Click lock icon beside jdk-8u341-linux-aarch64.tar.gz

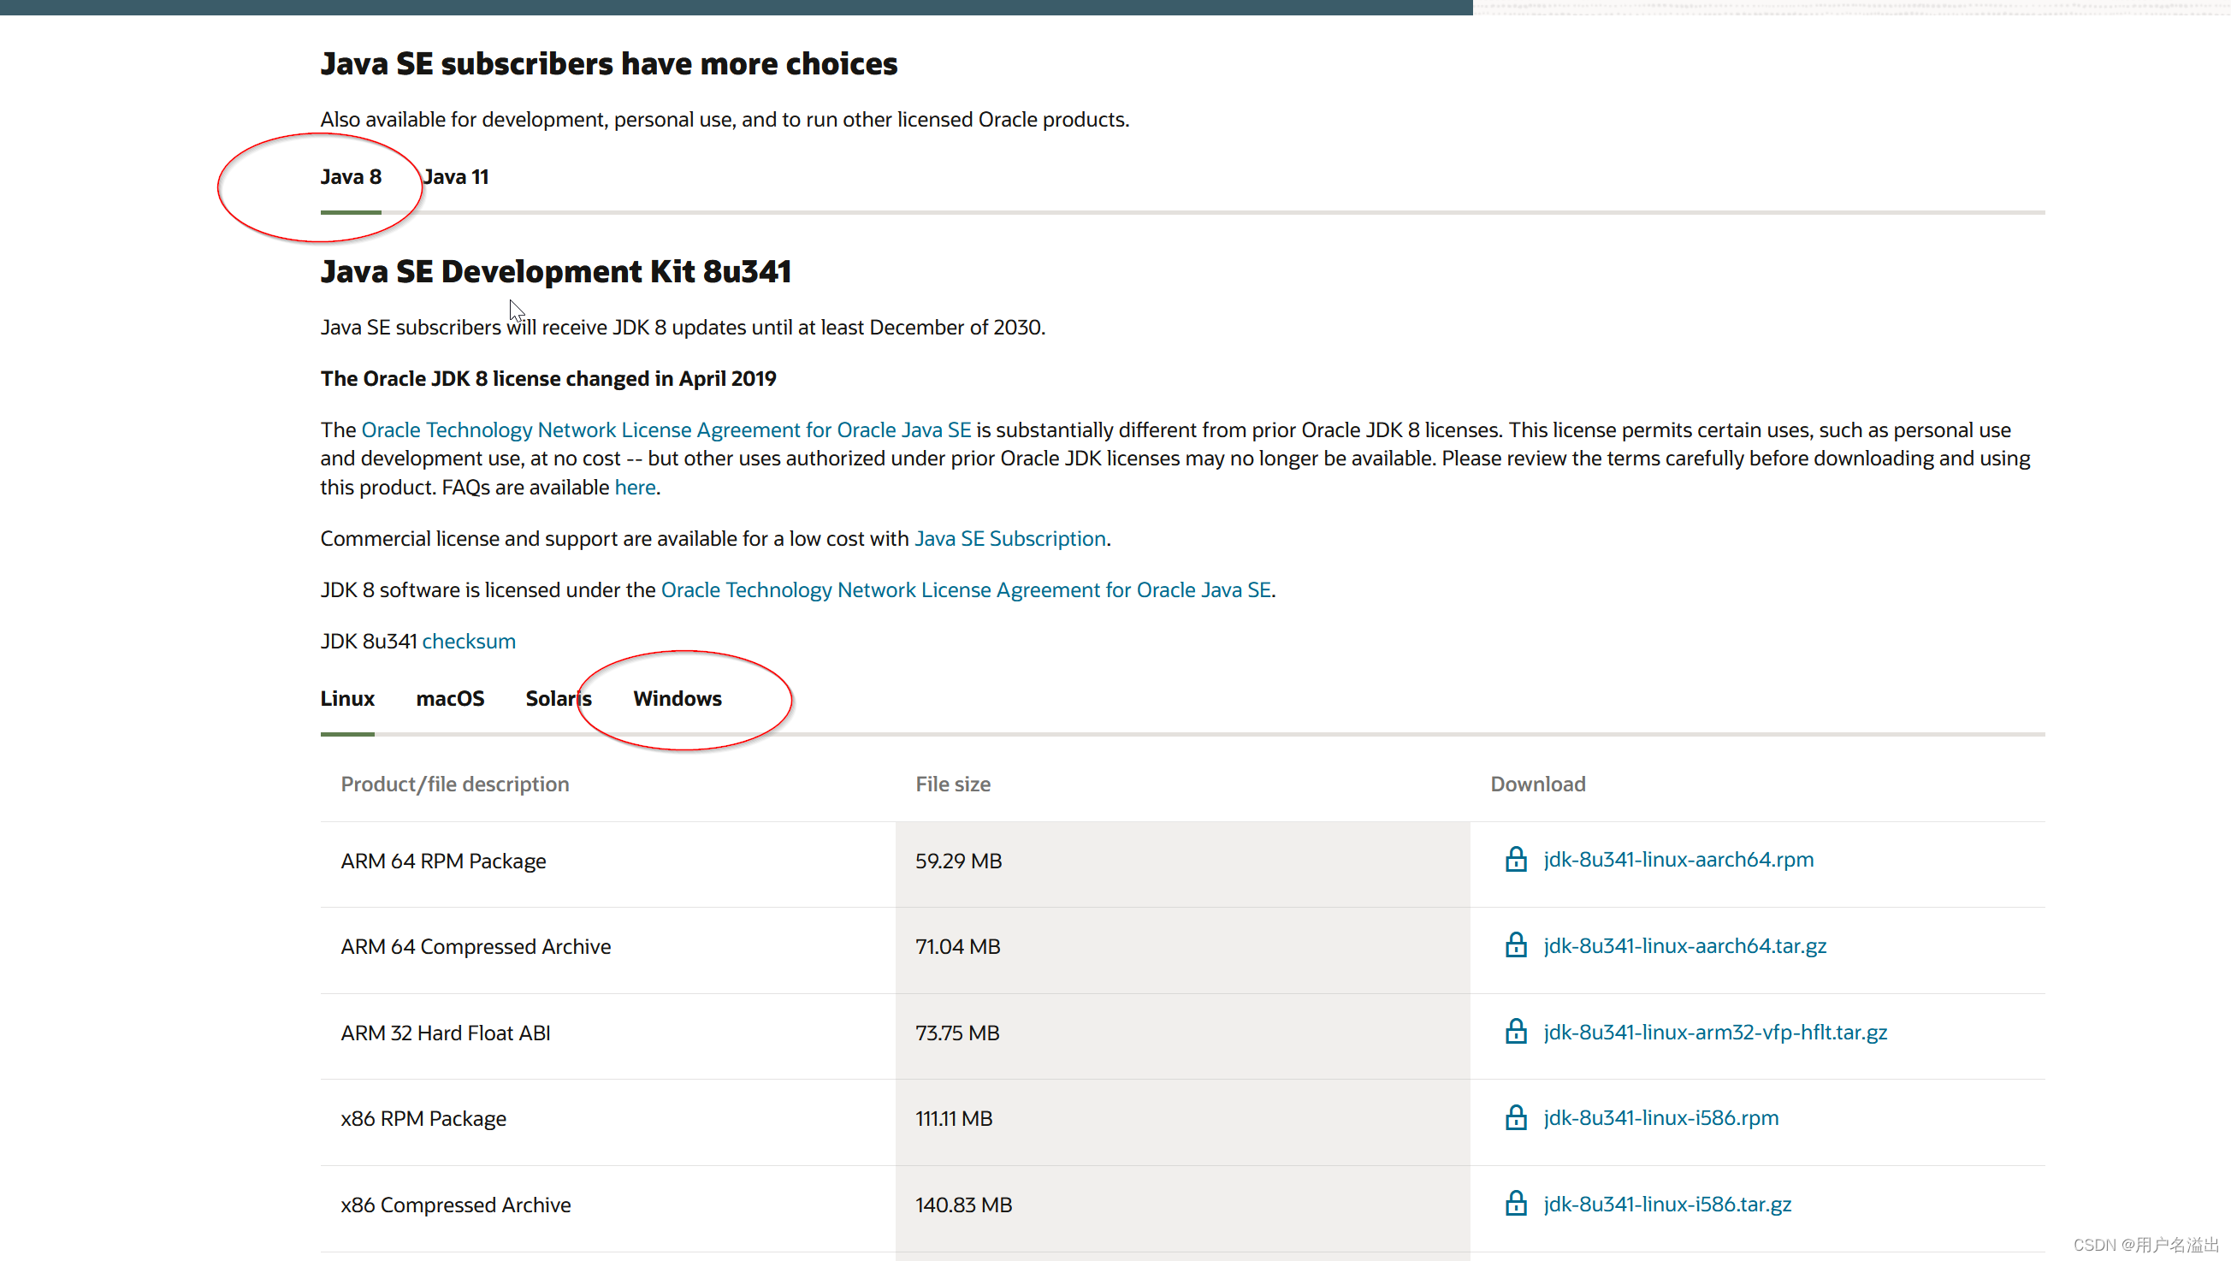[x=1516, y=946]
